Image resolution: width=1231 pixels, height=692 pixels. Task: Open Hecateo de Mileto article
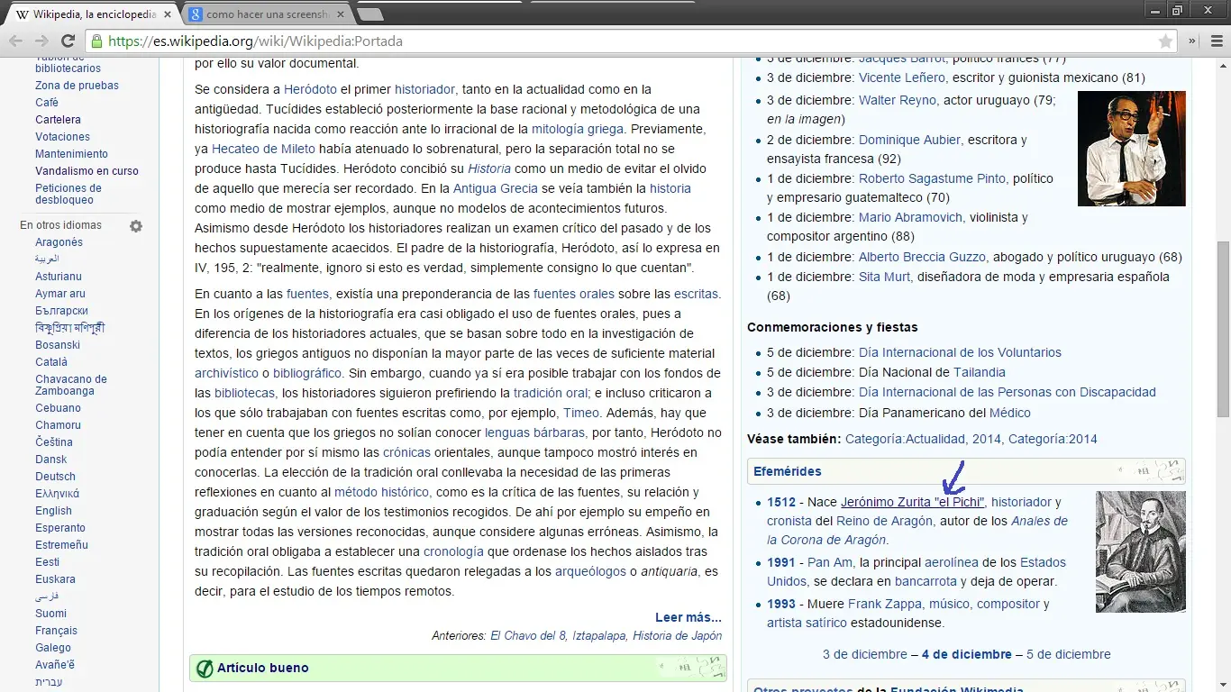click(x=263, y=149)
